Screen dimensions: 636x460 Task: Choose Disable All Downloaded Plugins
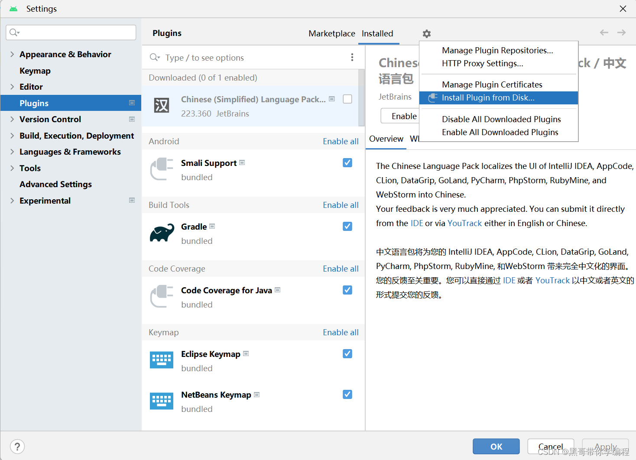[x=499, y=119]
